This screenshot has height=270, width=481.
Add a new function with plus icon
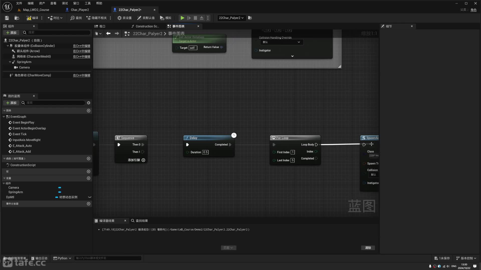[x=88, y=158]
